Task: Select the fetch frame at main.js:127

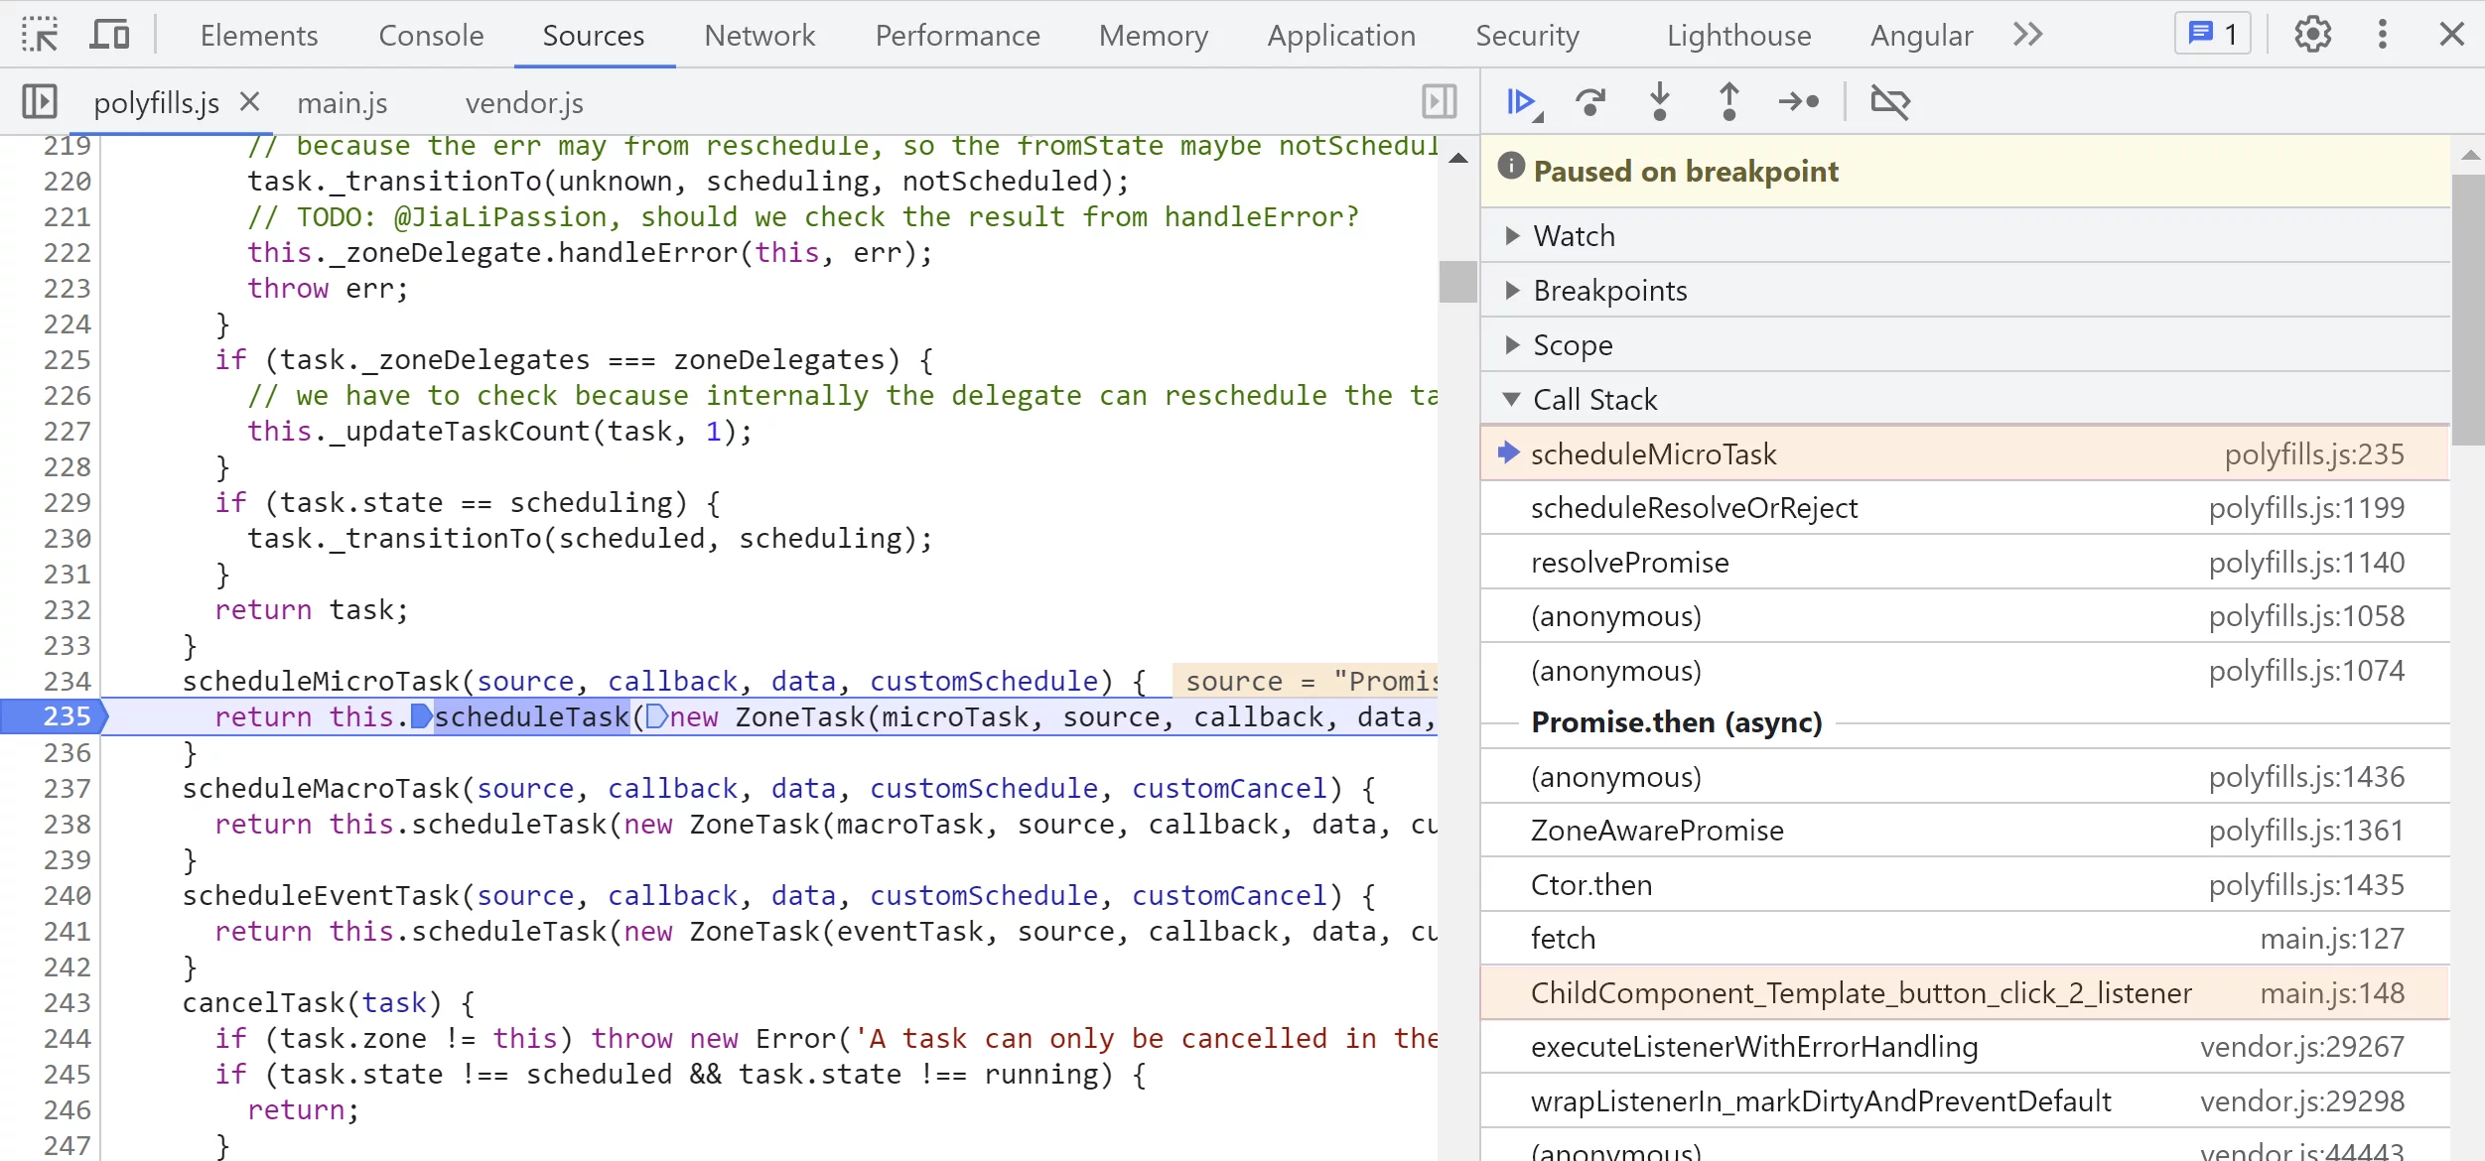Action: pos(1965,939)
